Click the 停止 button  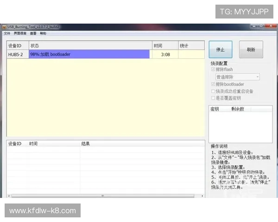[221, 49]
